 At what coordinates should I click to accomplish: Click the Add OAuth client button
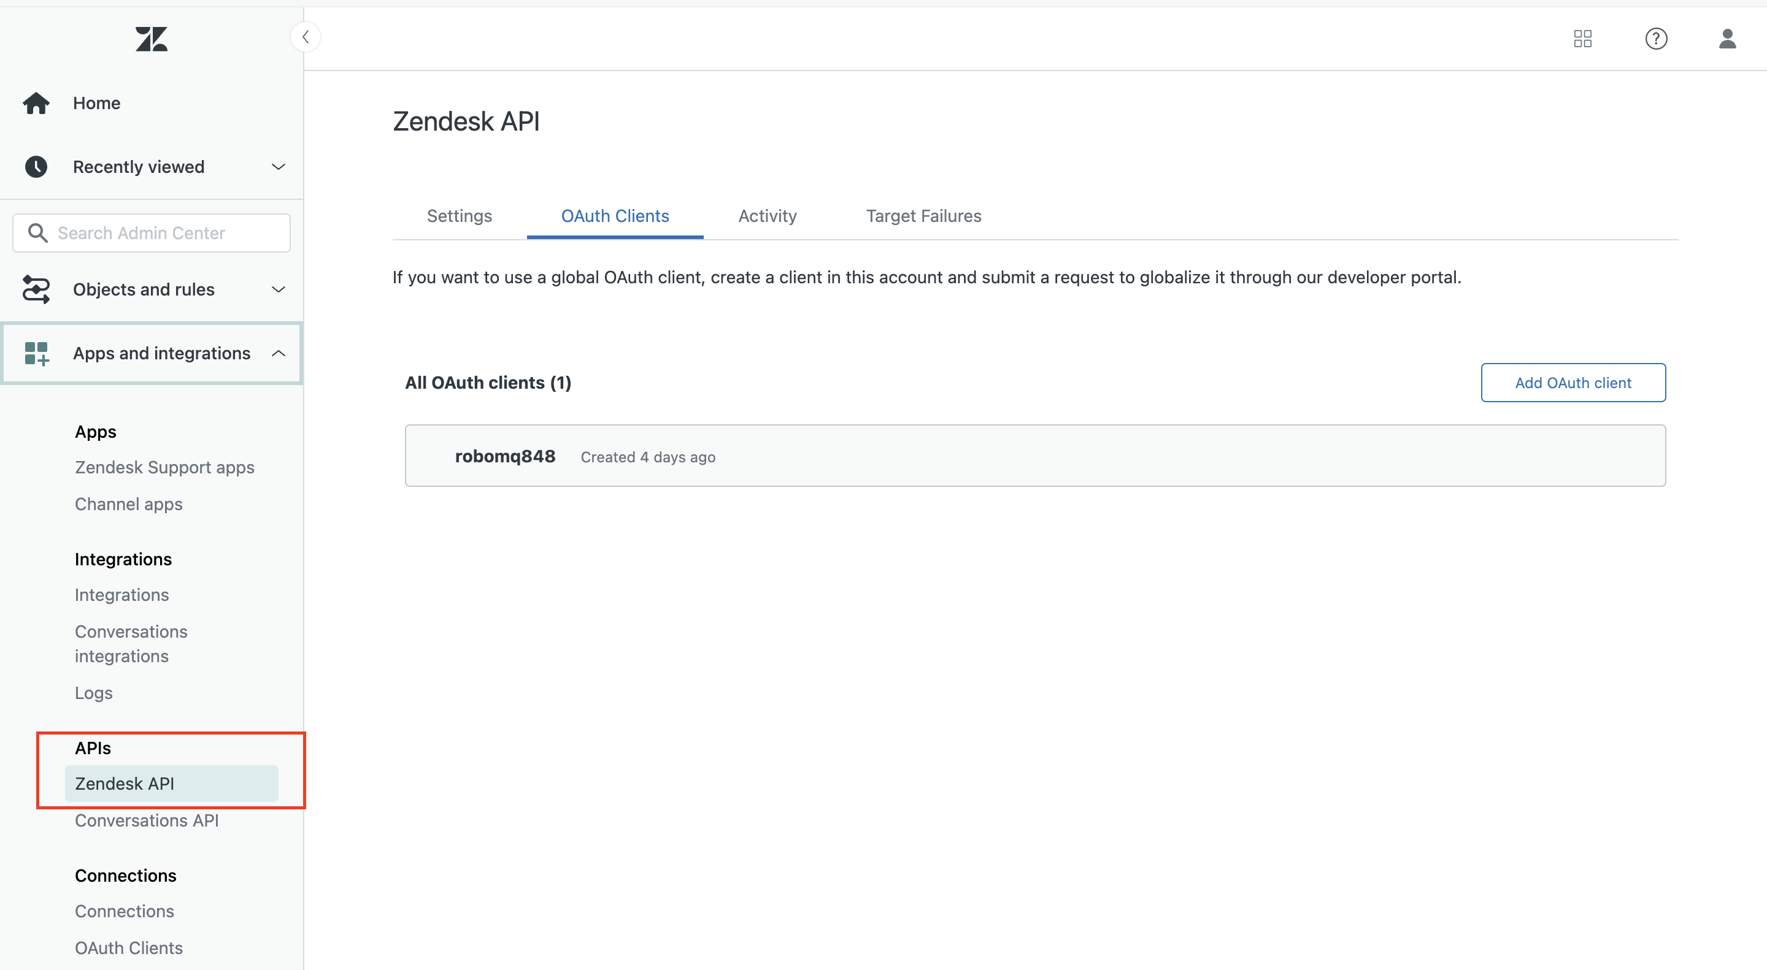point(1573,383)
